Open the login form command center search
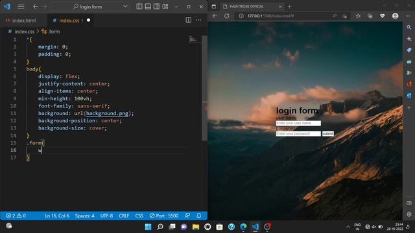The width and height of the screenshot is (415, 233). pos(88,6)
